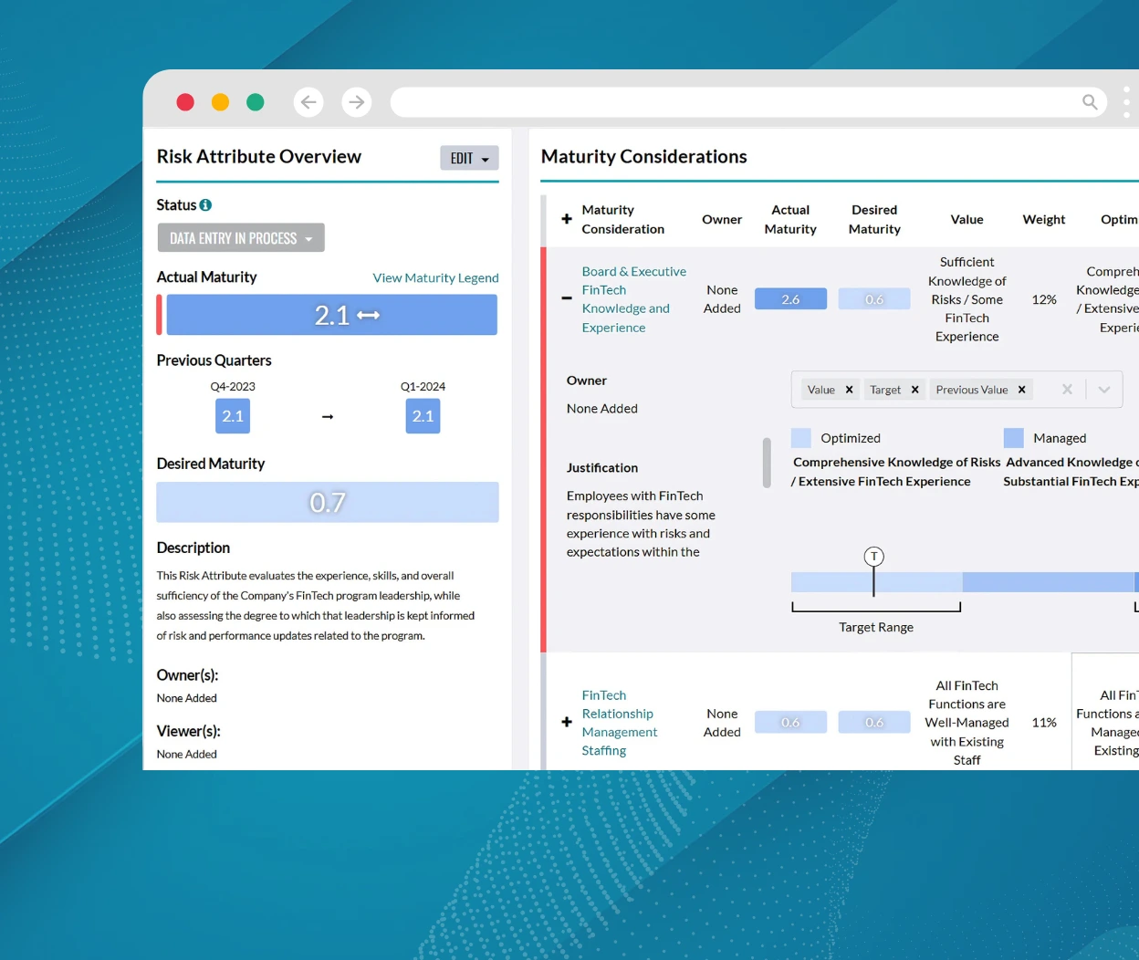Click the actual maturity 2.6 value bar
The image size is (1139, 960).
(x=790, y=299)
